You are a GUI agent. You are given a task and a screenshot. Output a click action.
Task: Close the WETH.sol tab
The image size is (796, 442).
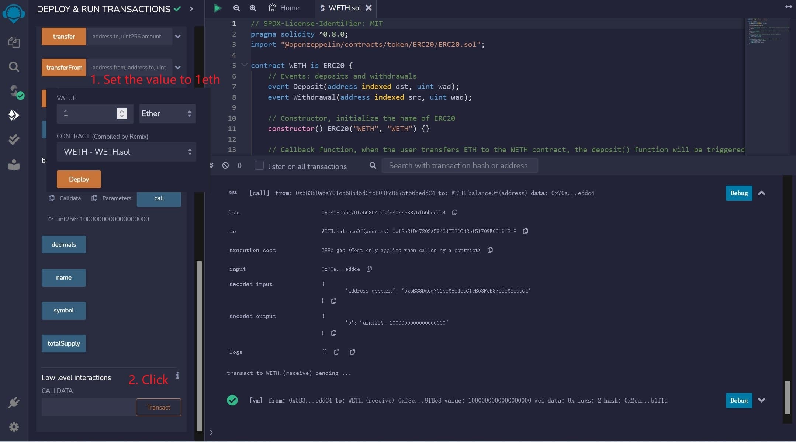368,8
